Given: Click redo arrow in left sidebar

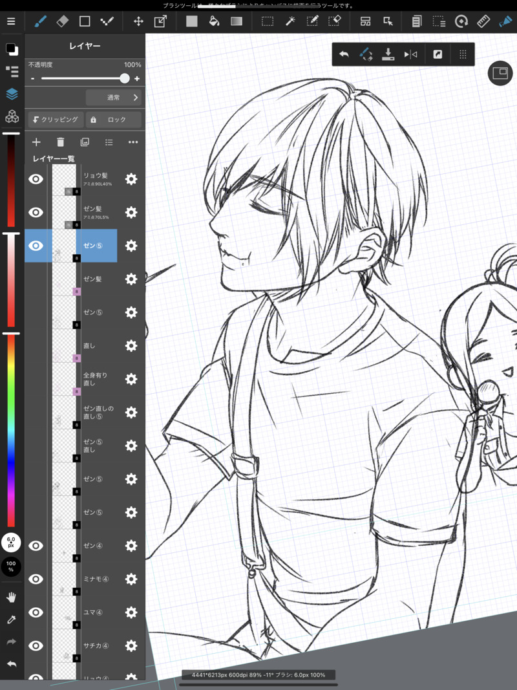Looking at the screenshot, I should [12, 642].
